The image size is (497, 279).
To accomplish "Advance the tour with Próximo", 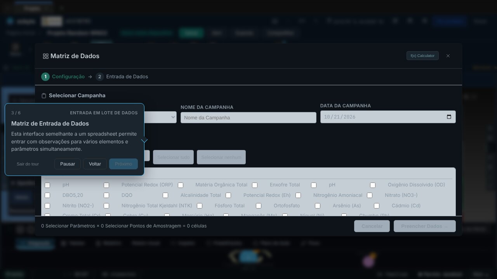I will point(123,164).
